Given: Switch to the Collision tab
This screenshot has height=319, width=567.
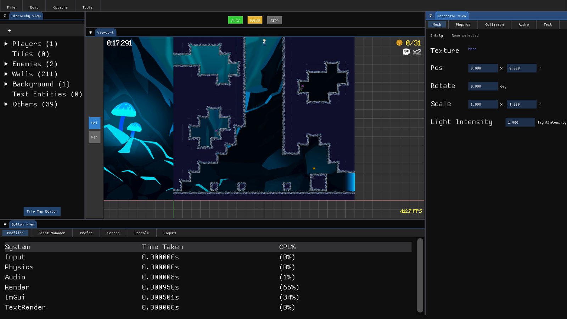Looking at the screenshot, I should point(494,24).
